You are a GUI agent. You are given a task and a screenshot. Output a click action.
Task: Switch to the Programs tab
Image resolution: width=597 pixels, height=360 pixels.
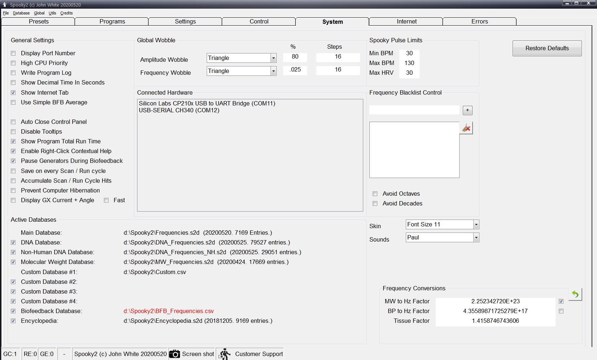(112, 22)
